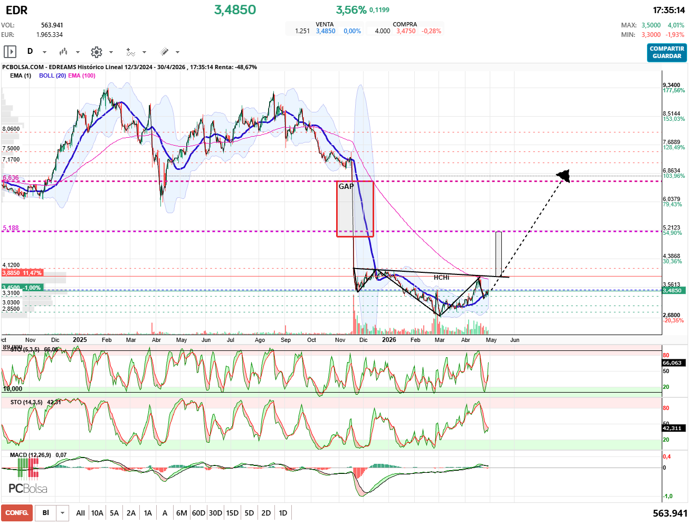Open indicators dropdown arrow
The width and height of the screenshot is (695, 524).
click(x=144, y=52)
